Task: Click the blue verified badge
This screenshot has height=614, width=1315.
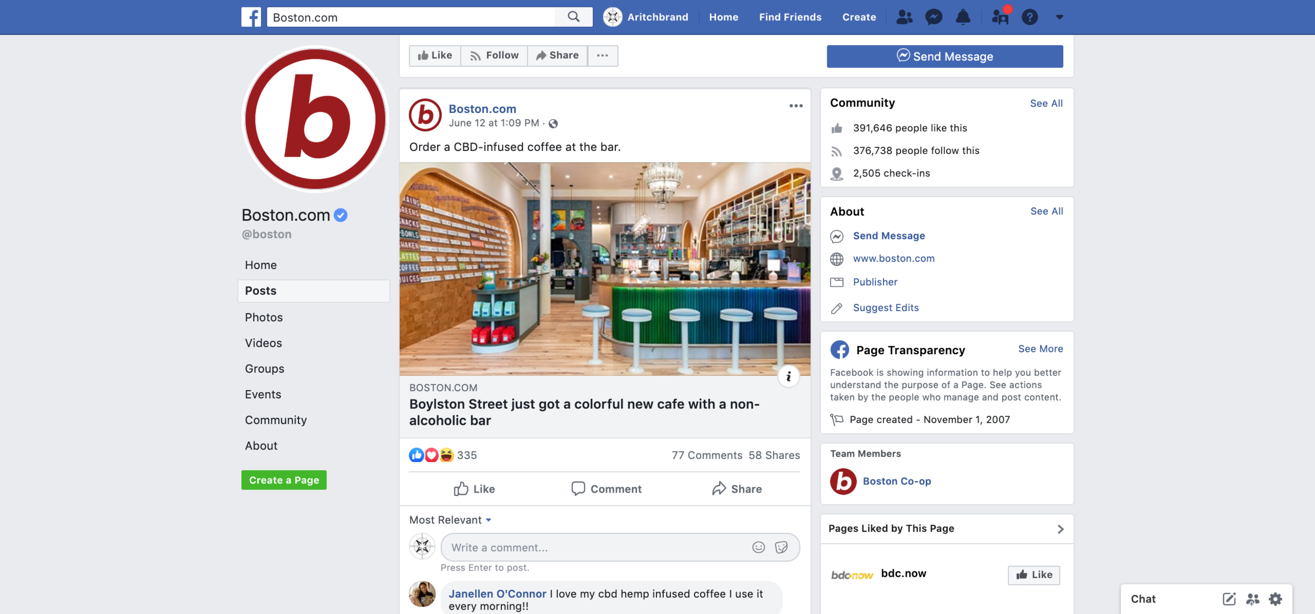Action: [341, 215]
